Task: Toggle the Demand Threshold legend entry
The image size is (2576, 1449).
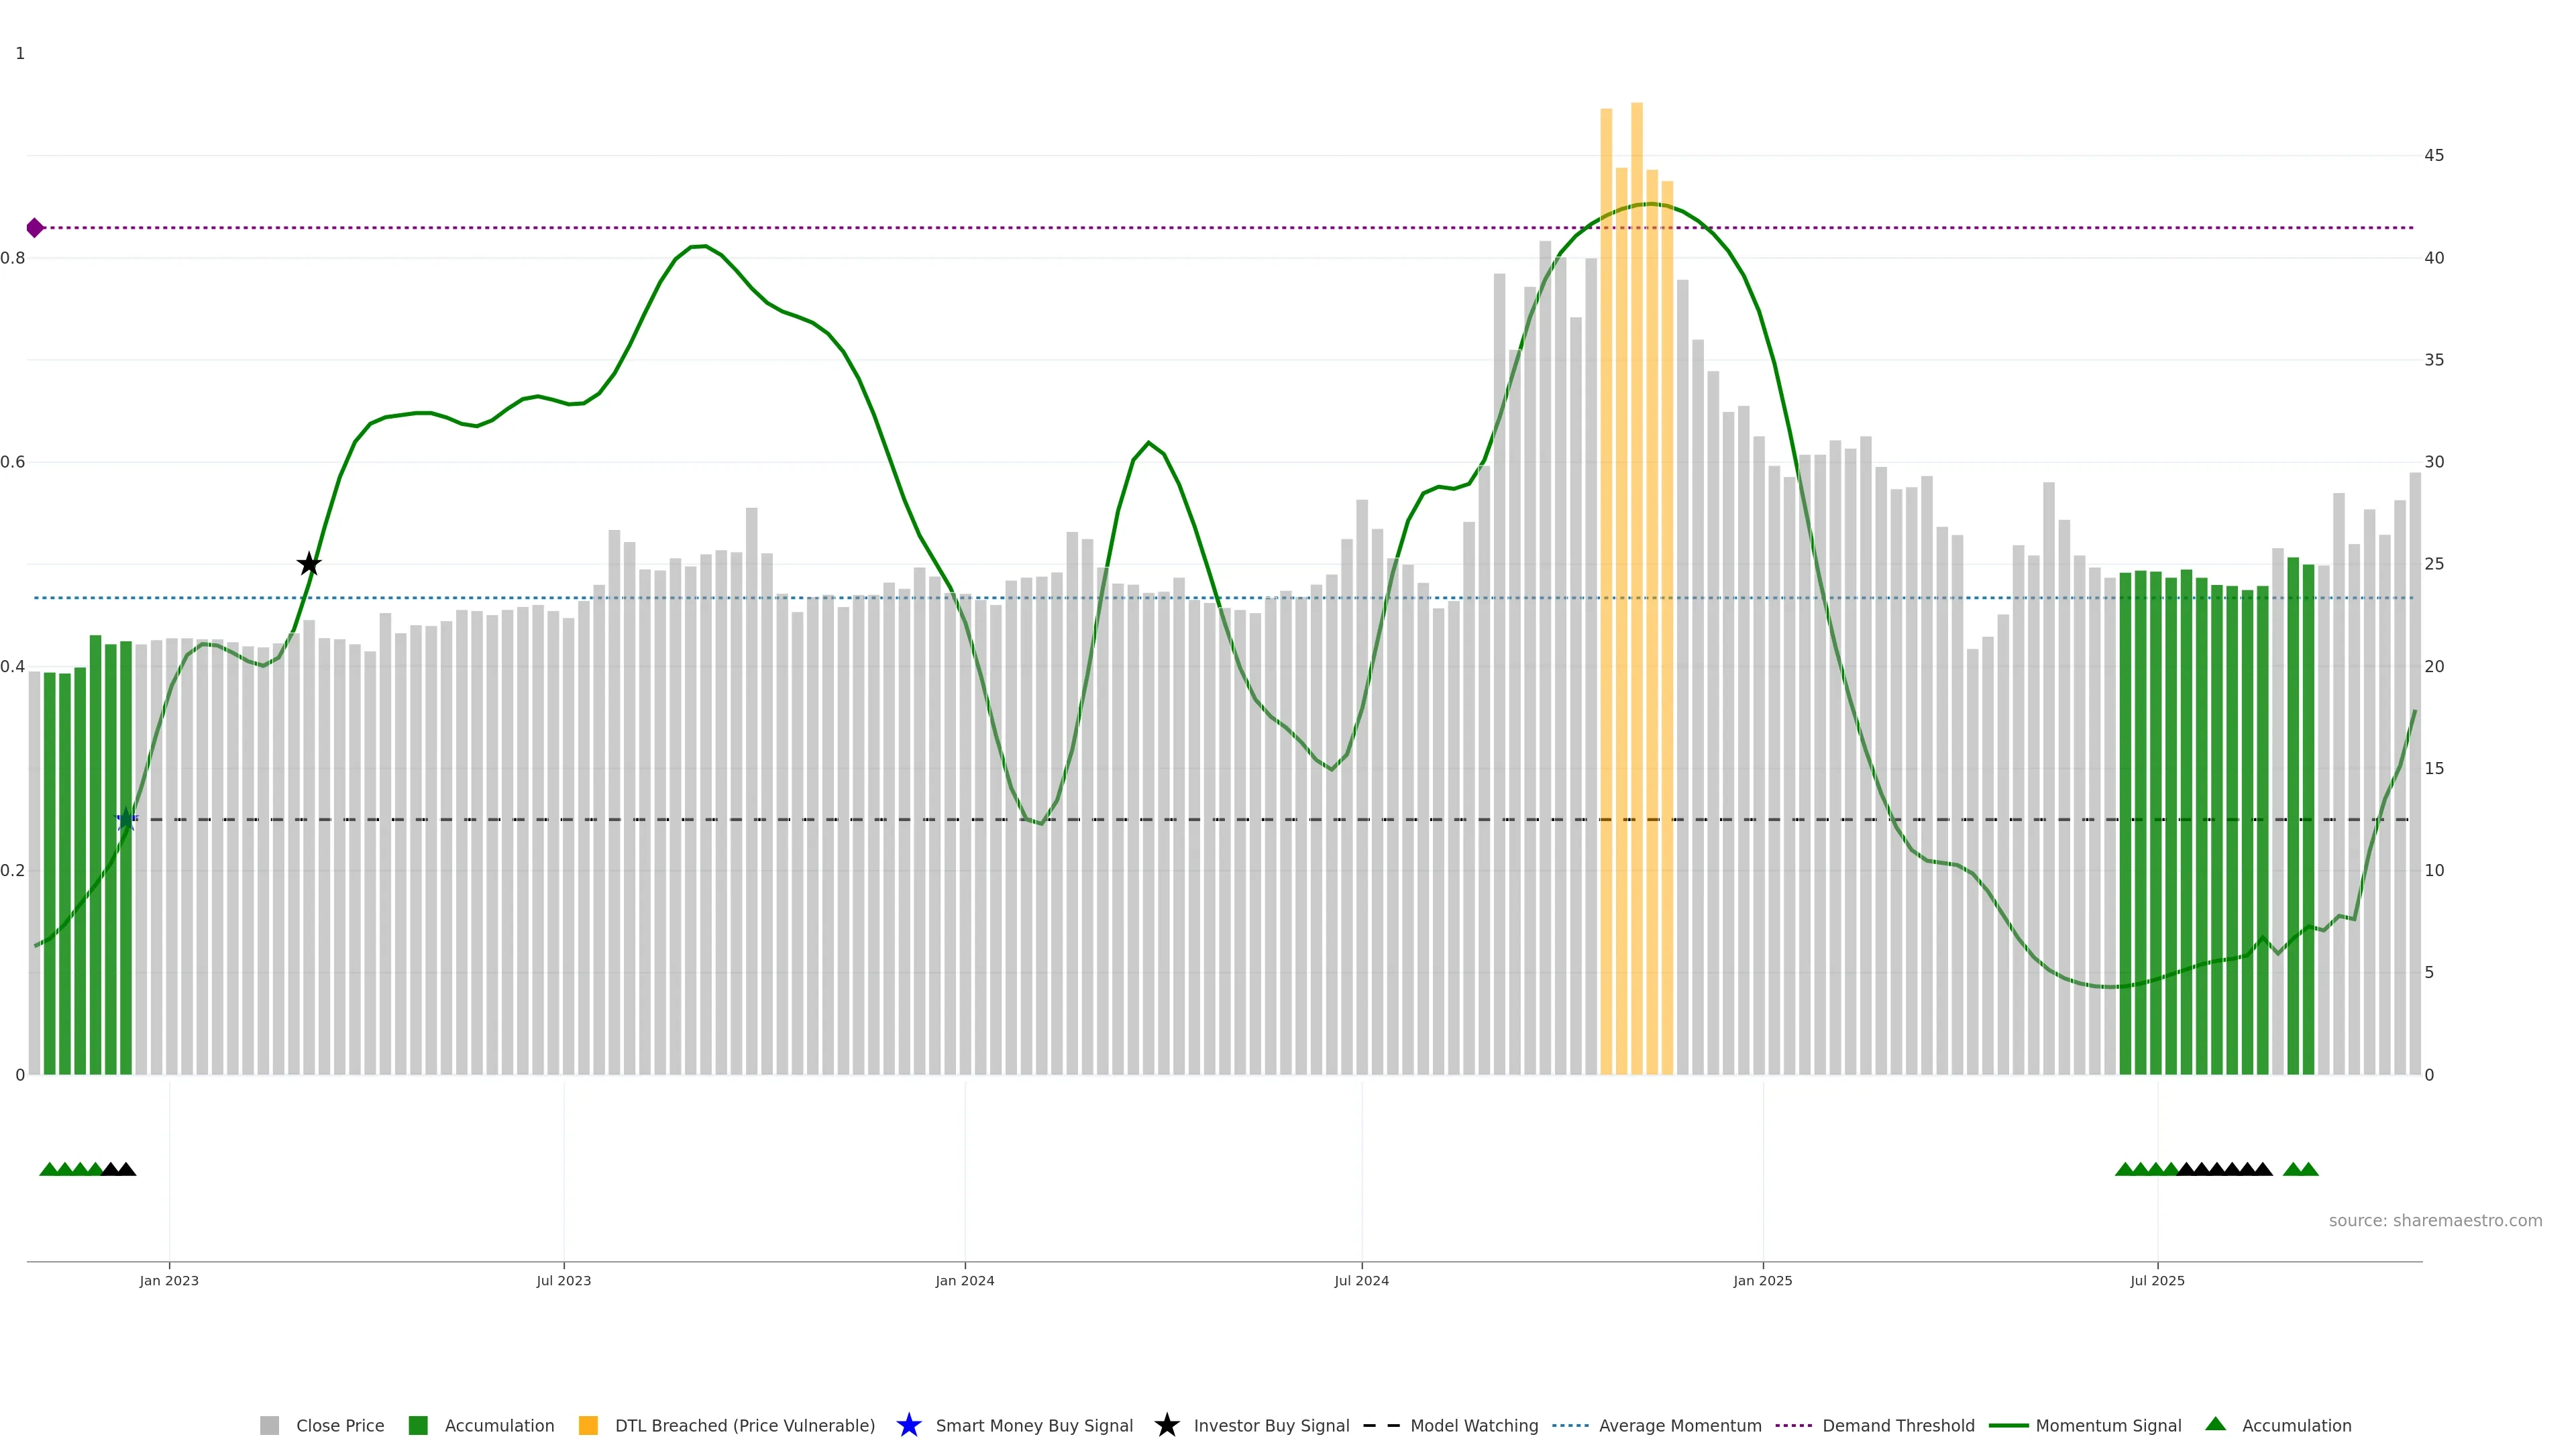Action: point(1897,1425)
